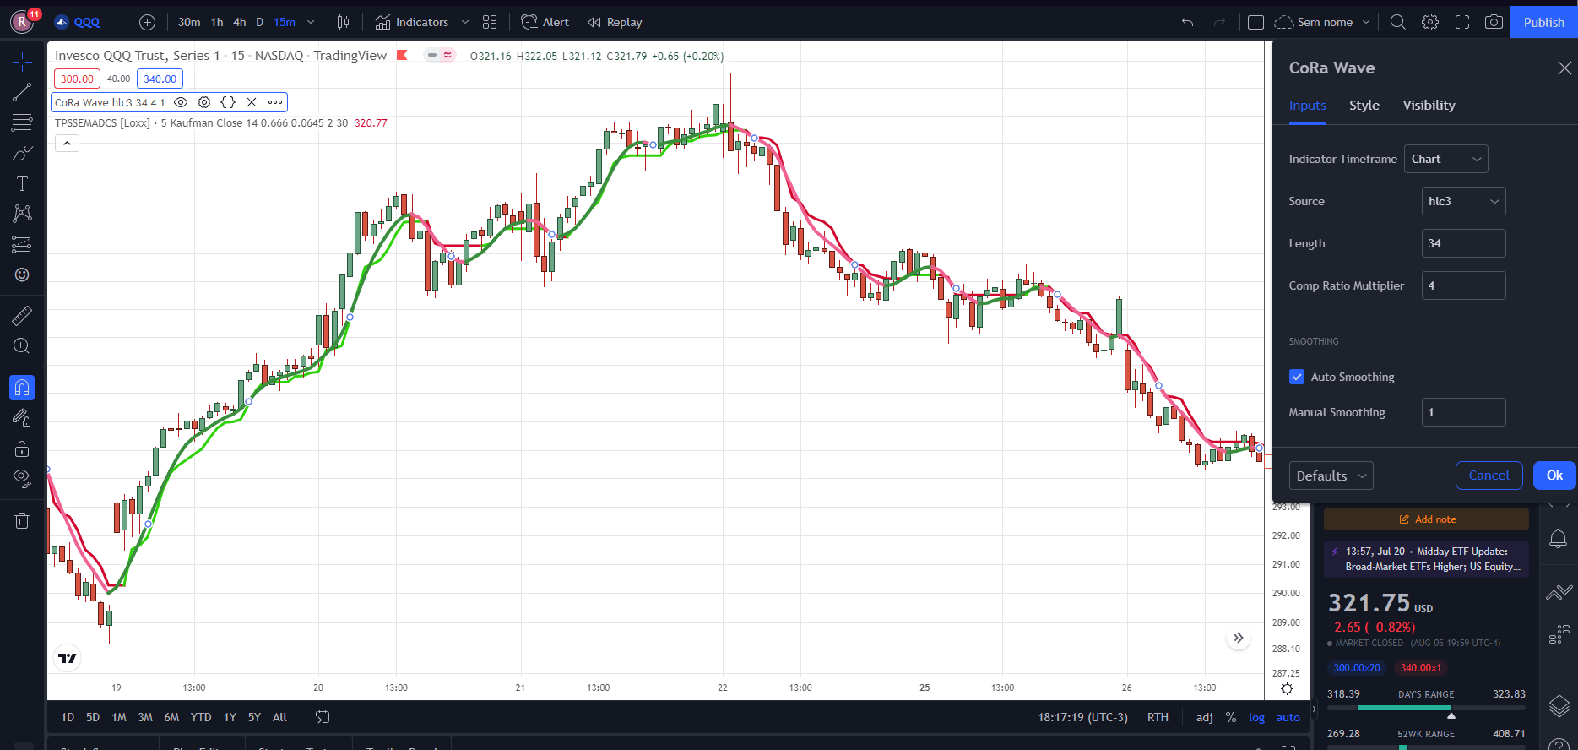Open the Fibonacci retracement tools
The image size is (1578, 750).
(22, 122)
